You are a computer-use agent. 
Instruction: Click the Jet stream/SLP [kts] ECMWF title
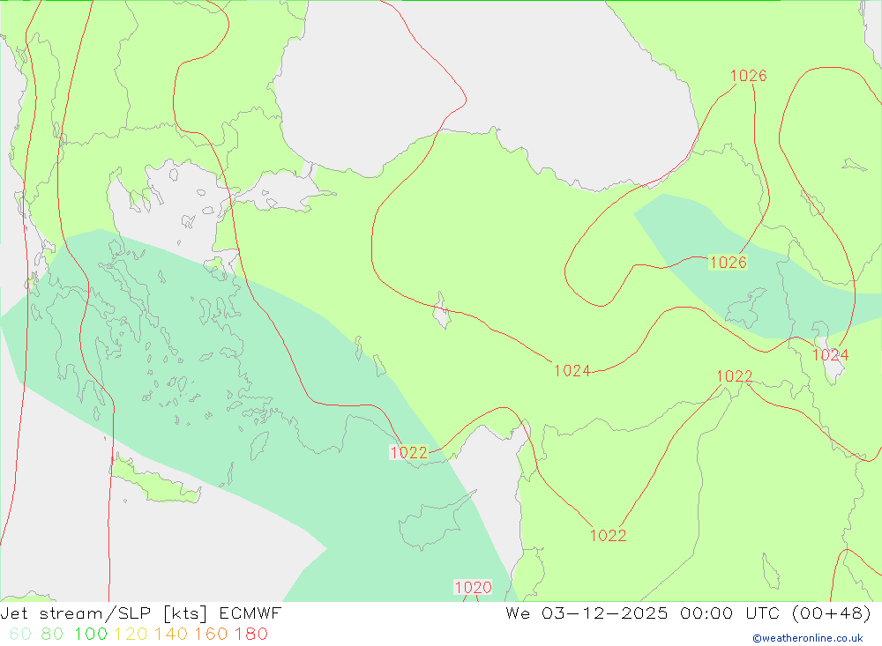140,613
